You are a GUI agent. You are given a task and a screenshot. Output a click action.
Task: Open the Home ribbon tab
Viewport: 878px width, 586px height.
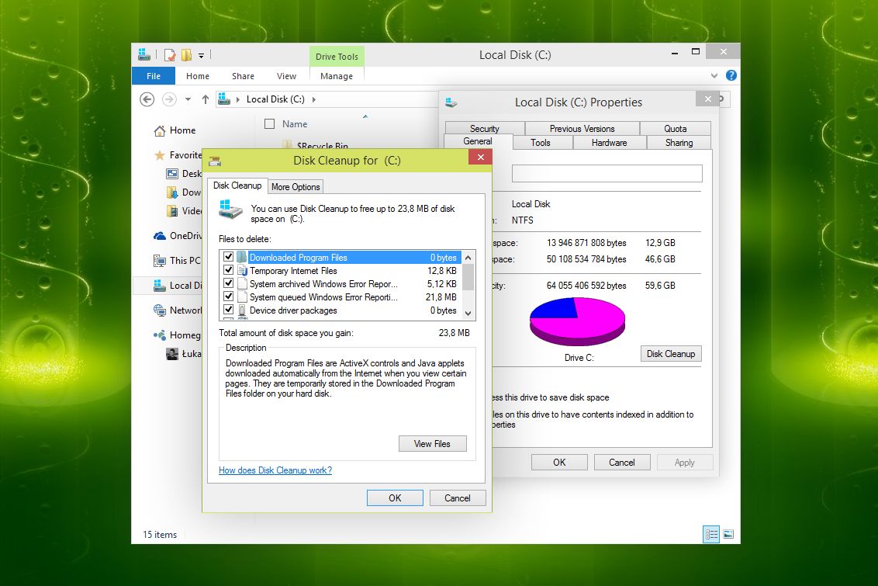point(198,75)
